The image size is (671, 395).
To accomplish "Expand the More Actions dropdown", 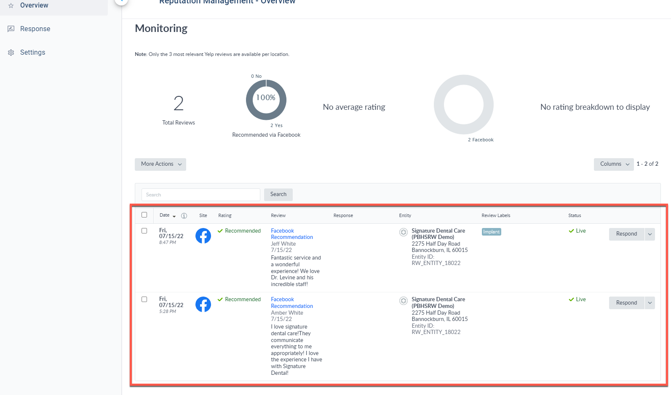I will pyautogui.click(x=160, y=164).
